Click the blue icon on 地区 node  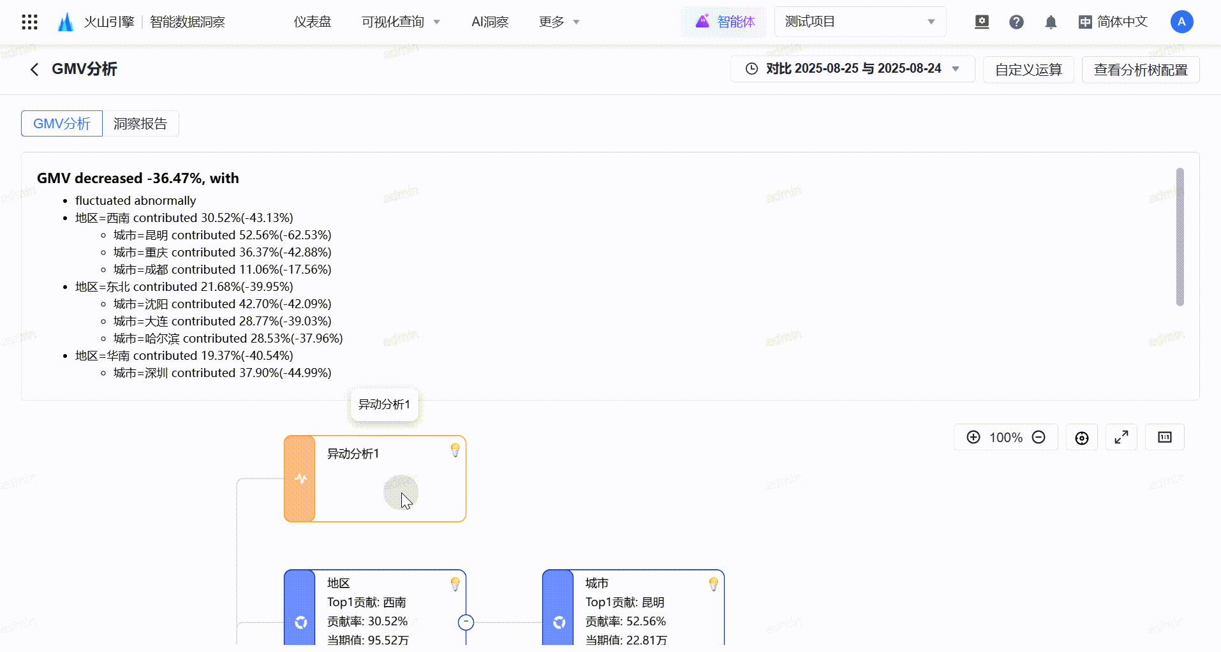[x=300, y=622]
